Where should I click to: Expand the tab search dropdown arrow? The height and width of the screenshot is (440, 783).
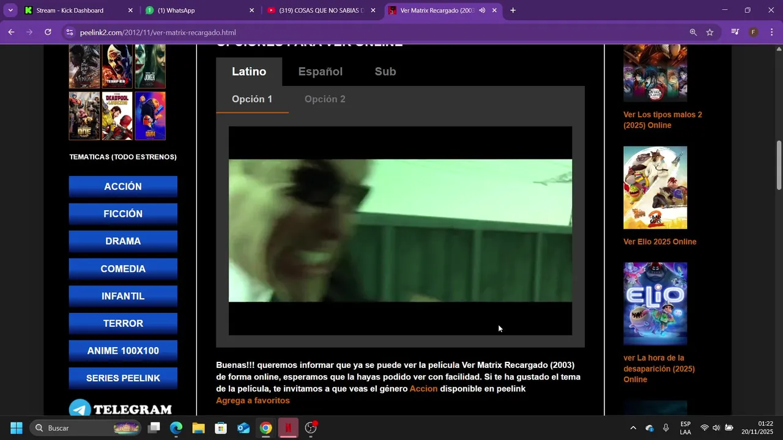pos(10,10)
